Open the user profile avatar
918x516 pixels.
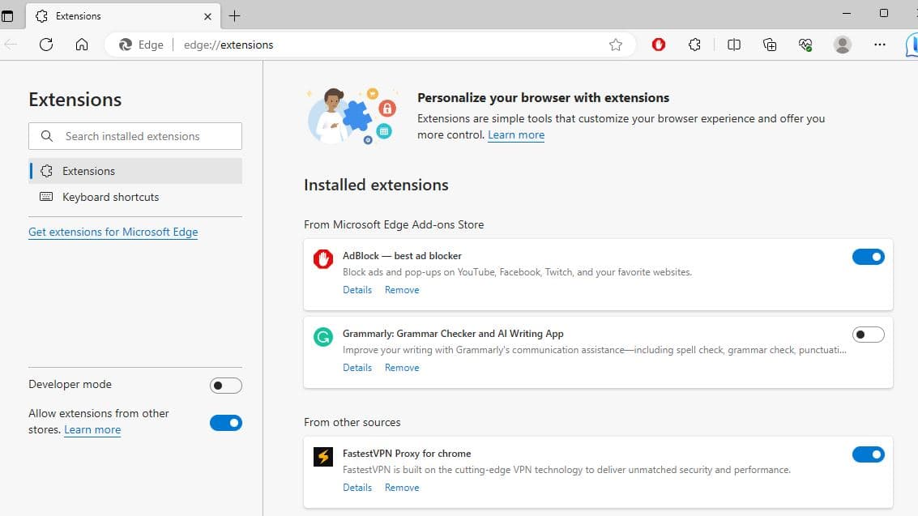(x=843, y=45)
